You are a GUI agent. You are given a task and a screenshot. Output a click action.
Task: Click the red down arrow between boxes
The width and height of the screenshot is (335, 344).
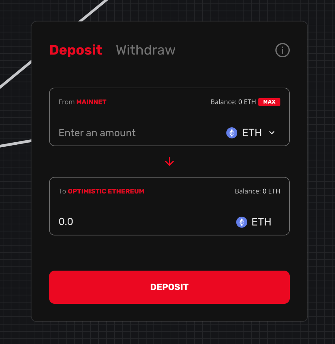point(169,161)
